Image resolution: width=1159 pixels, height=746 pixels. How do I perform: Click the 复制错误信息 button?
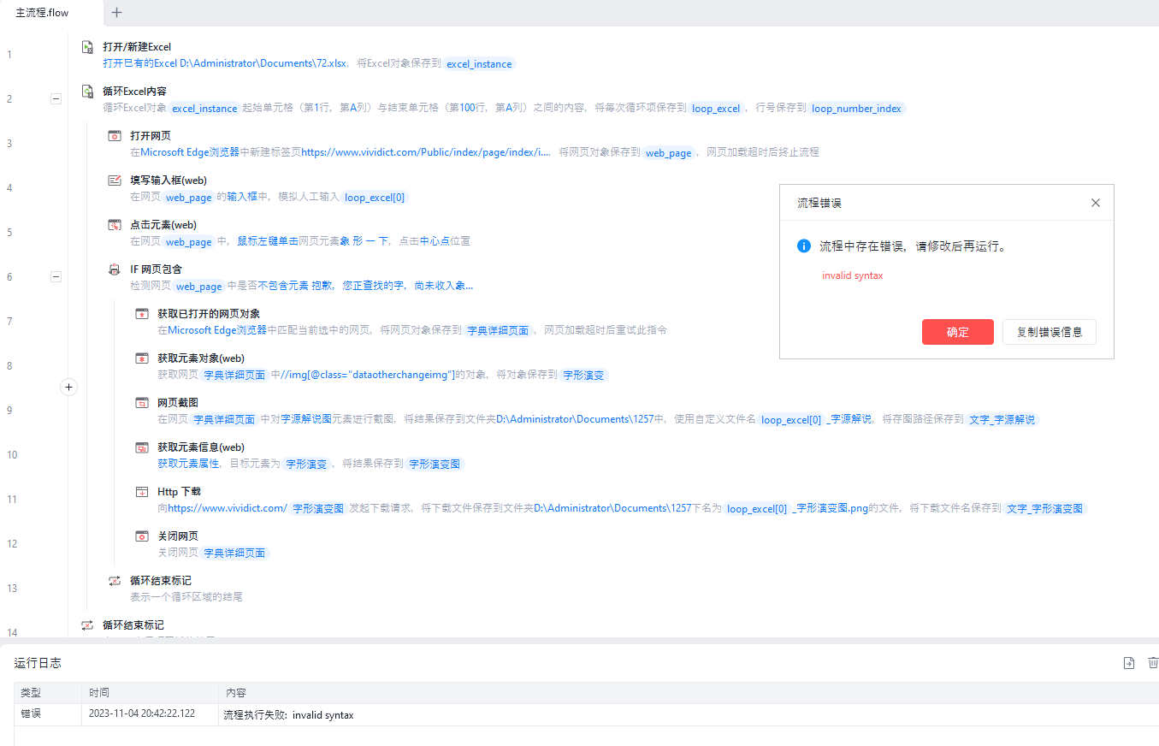1049,332
